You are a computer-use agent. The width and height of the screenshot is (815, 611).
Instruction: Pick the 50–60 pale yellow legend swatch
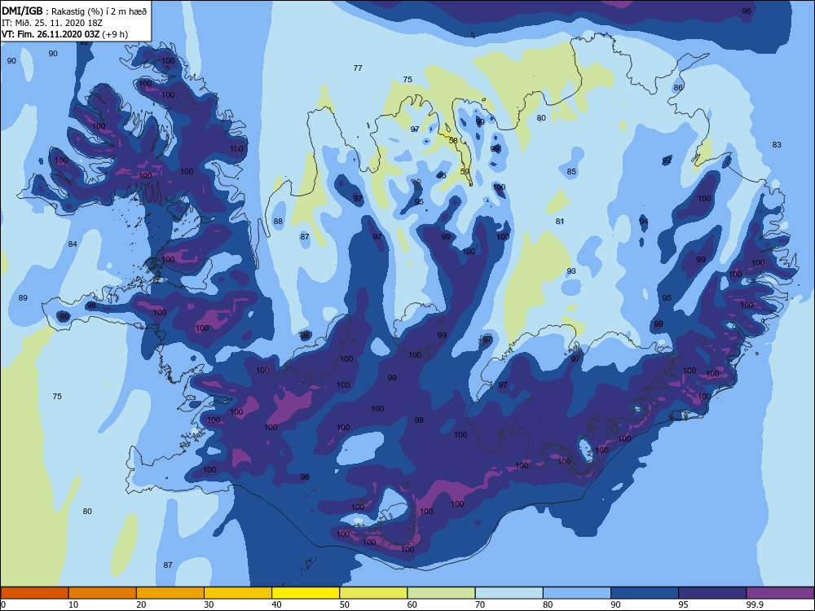pyautogui.click(x=374, y=593)
